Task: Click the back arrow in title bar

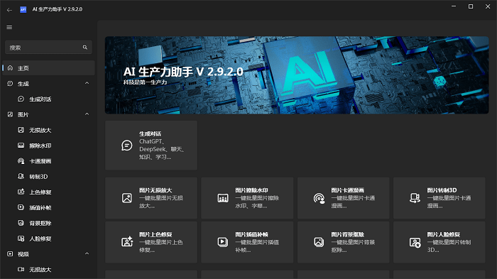Action: pos(9,10)
